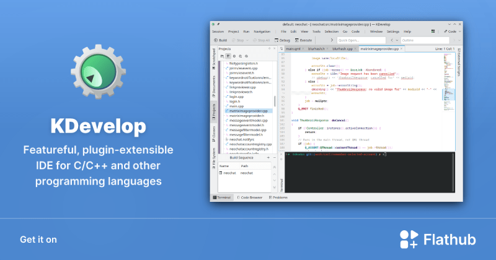Select neochataccountregistry.h in the project tree
The width and height of the screenshot is (496, 260).
249,149
